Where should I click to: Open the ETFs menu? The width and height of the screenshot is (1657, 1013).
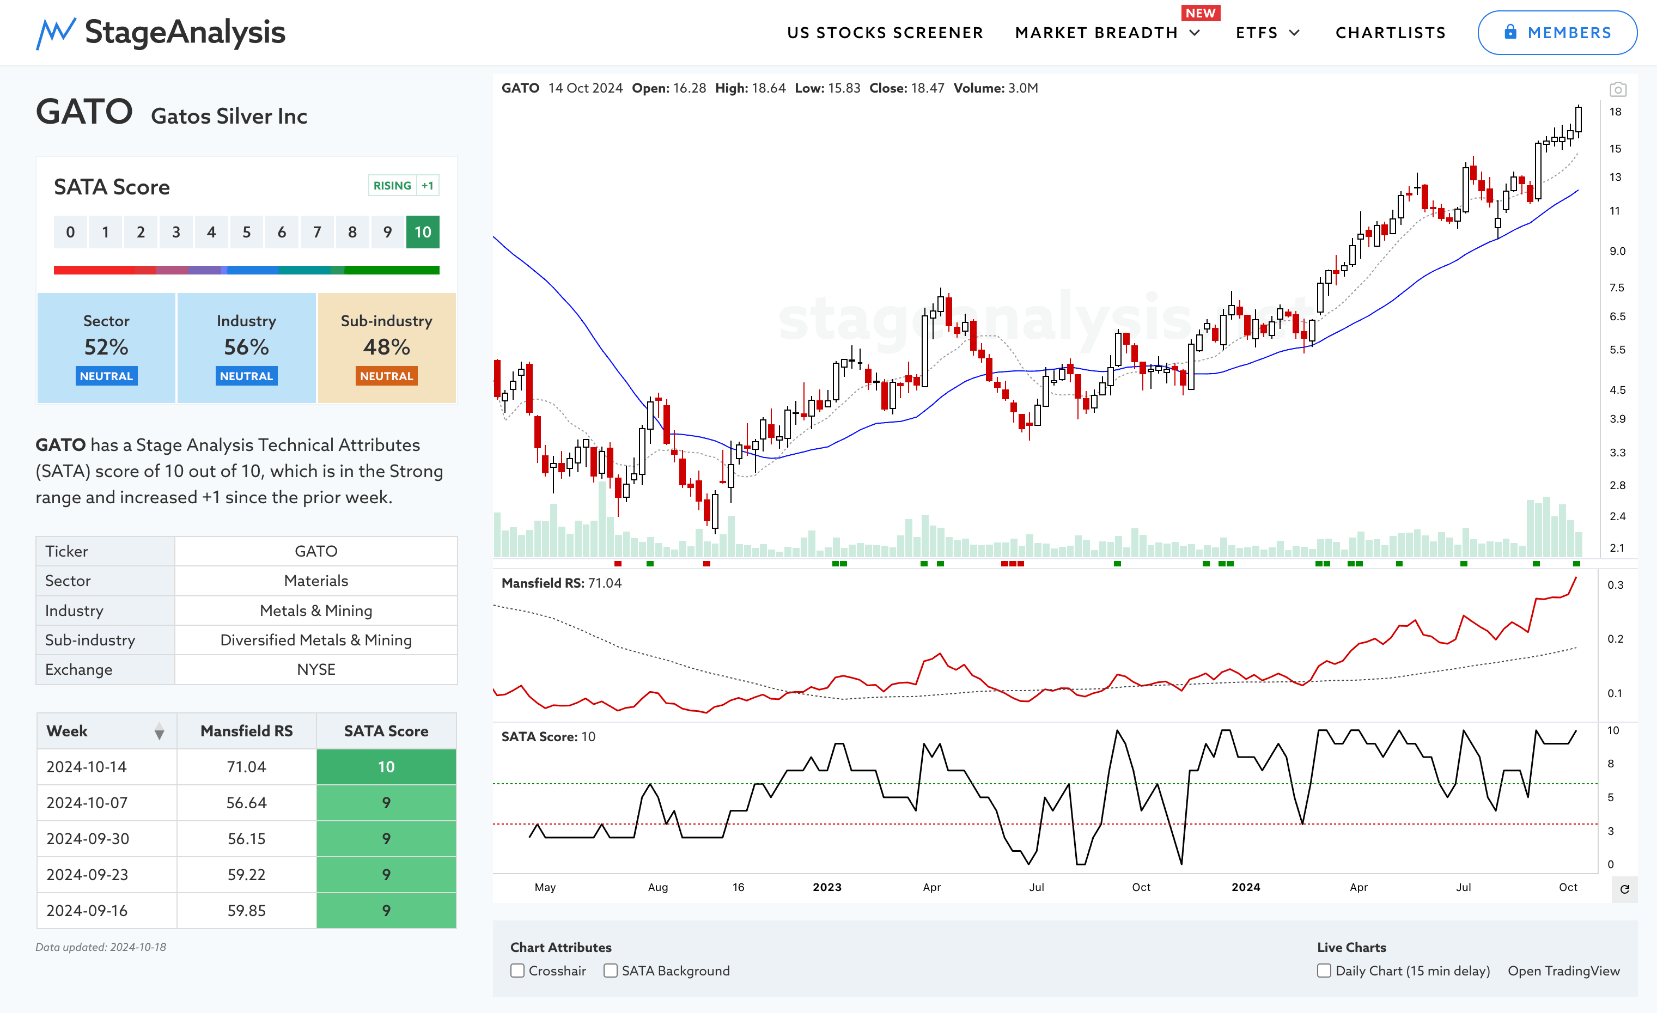point(1256,32)
